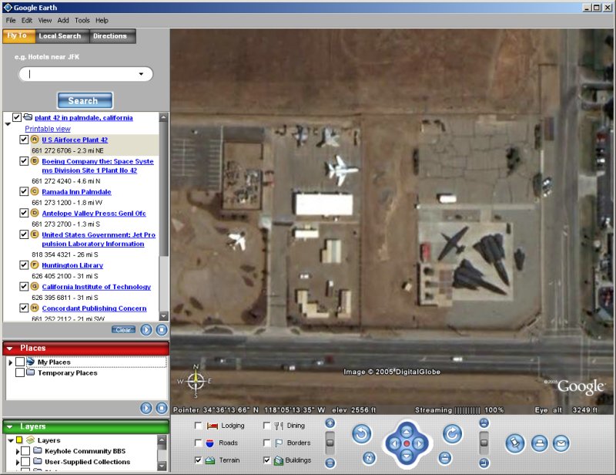Enable the Roads layer checkbox
The image size is (616, 475).
(199, 443)
